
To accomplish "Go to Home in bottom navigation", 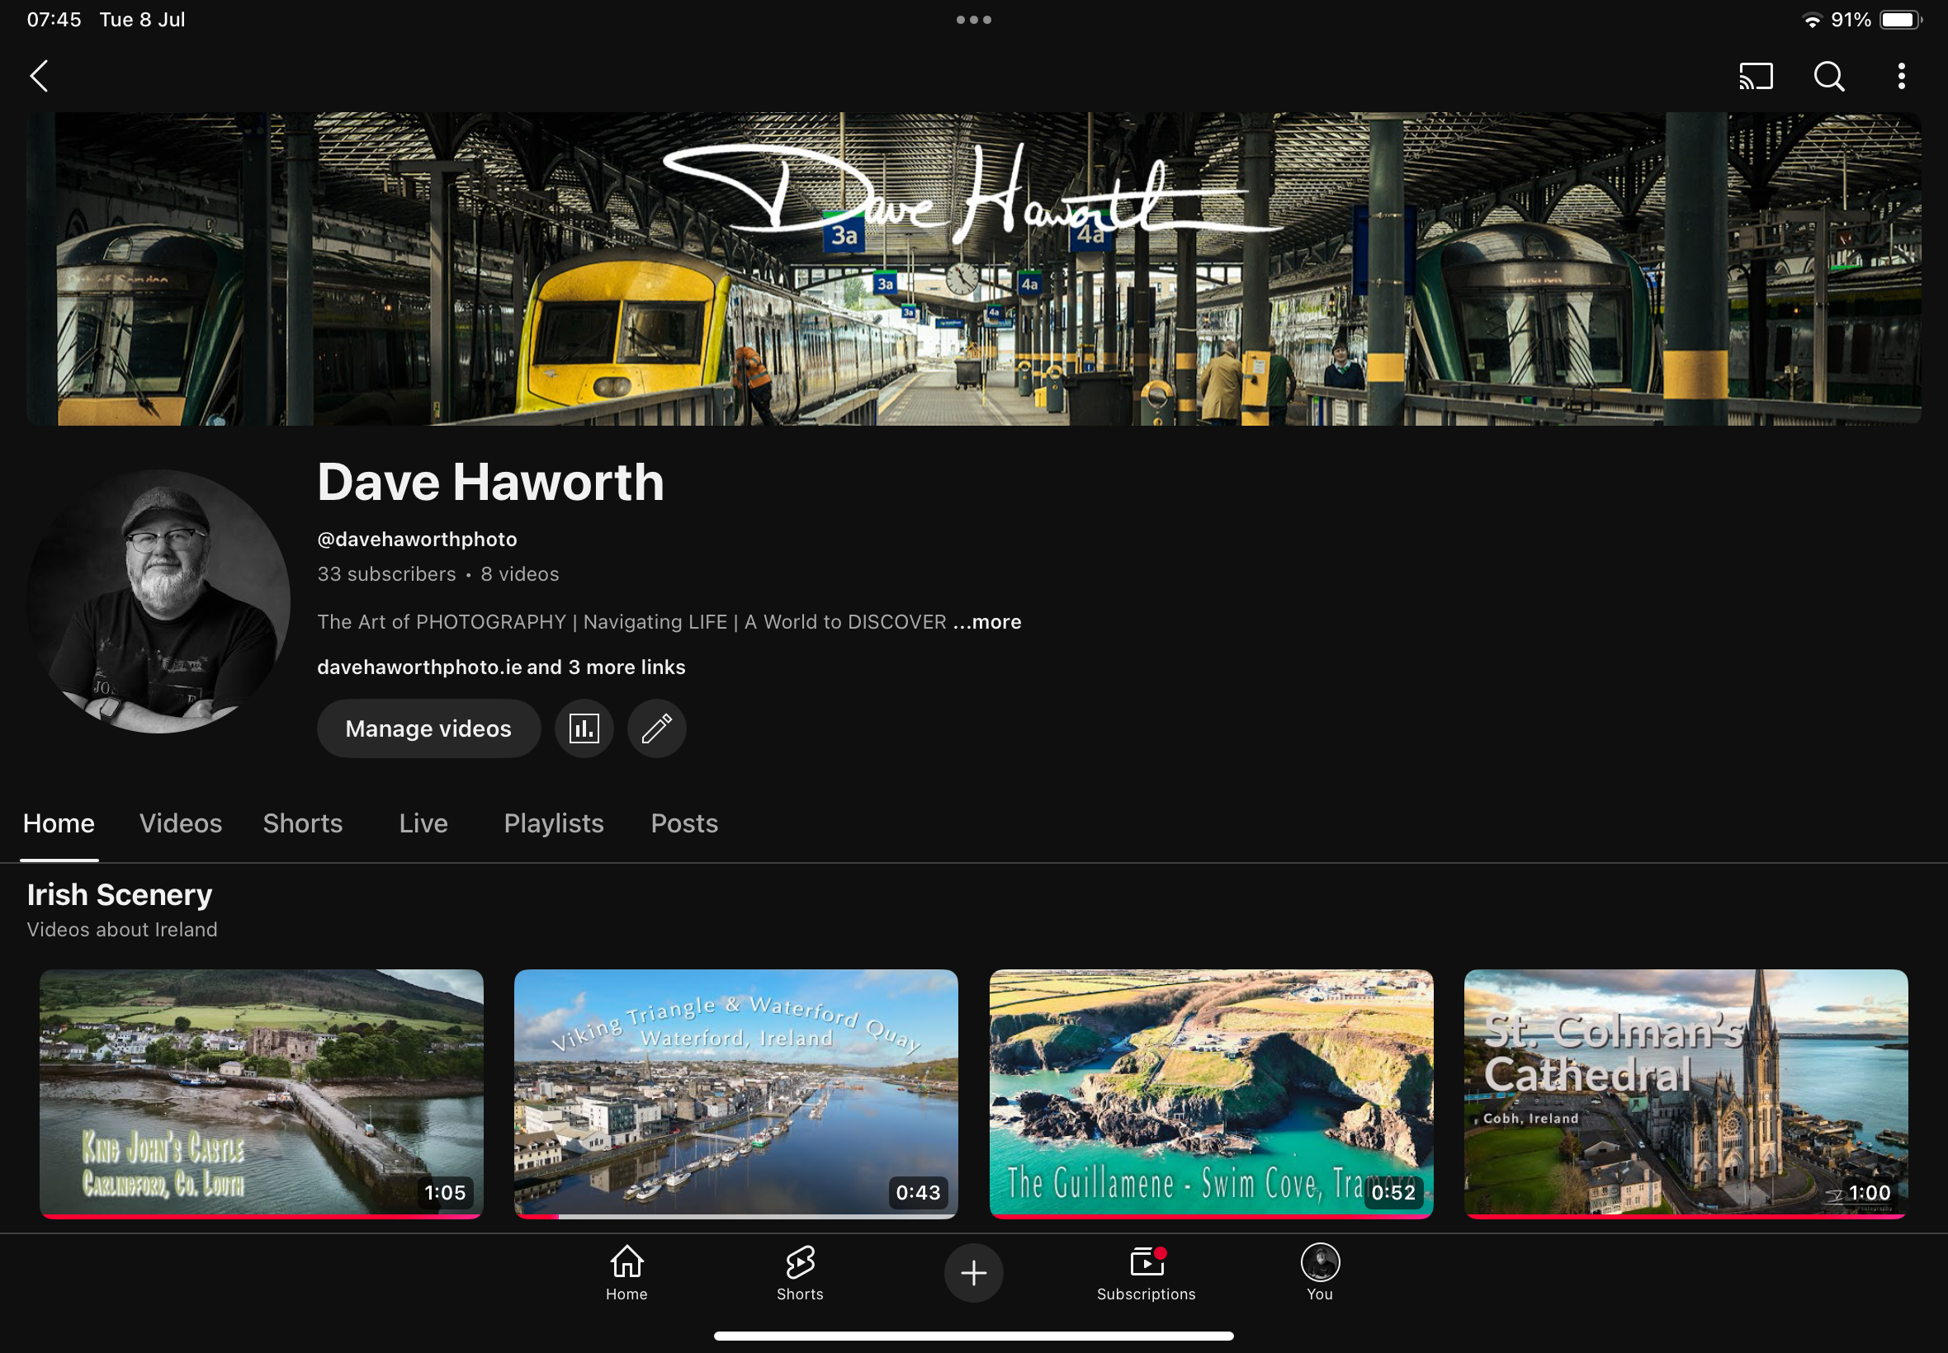I will coord(626,1271).
